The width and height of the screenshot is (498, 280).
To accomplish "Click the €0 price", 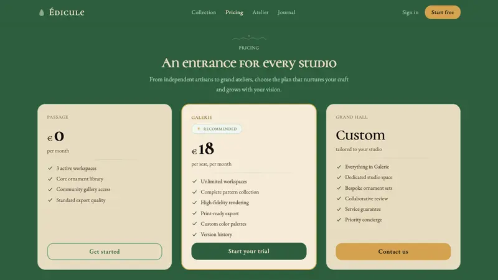I will [55, 136].
